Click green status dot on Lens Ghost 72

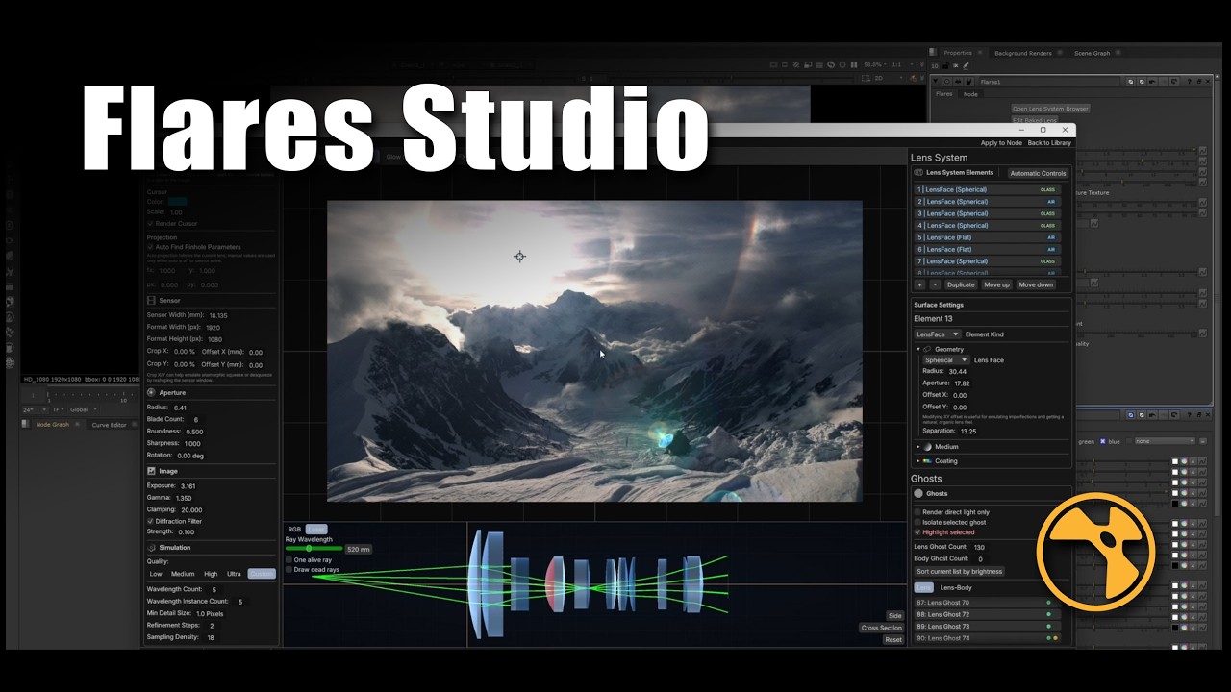pos(1048,614)
